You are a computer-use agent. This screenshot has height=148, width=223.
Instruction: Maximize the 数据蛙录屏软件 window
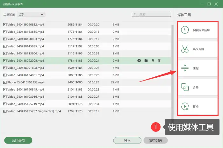tap(209, 4)
